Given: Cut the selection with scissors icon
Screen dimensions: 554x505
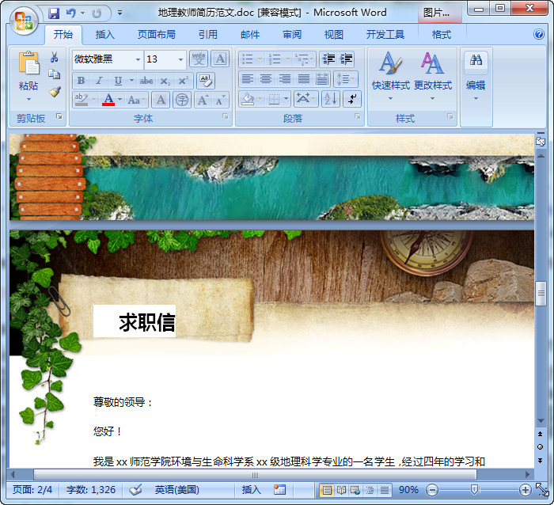Looking at the screenshot, I should [55, 57].
